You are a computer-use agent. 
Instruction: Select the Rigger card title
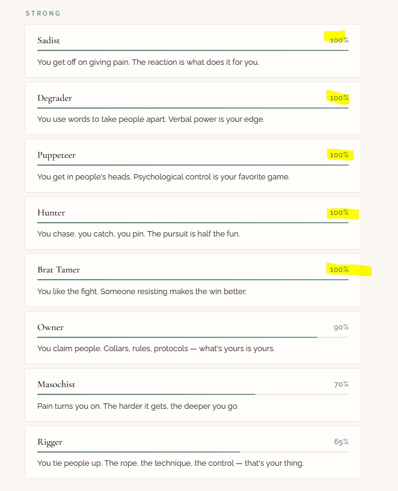50,442
